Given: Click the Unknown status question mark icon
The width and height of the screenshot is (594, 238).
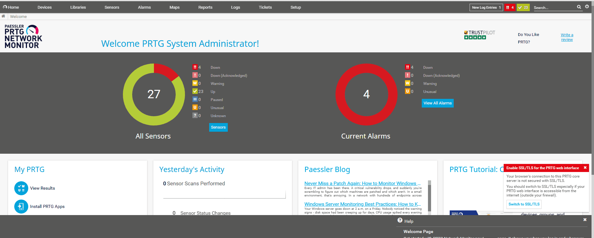Looking at the screenshot, I should [x=195, y=115].
